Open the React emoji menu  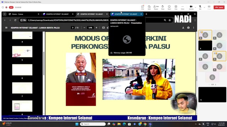coord(169,7)
